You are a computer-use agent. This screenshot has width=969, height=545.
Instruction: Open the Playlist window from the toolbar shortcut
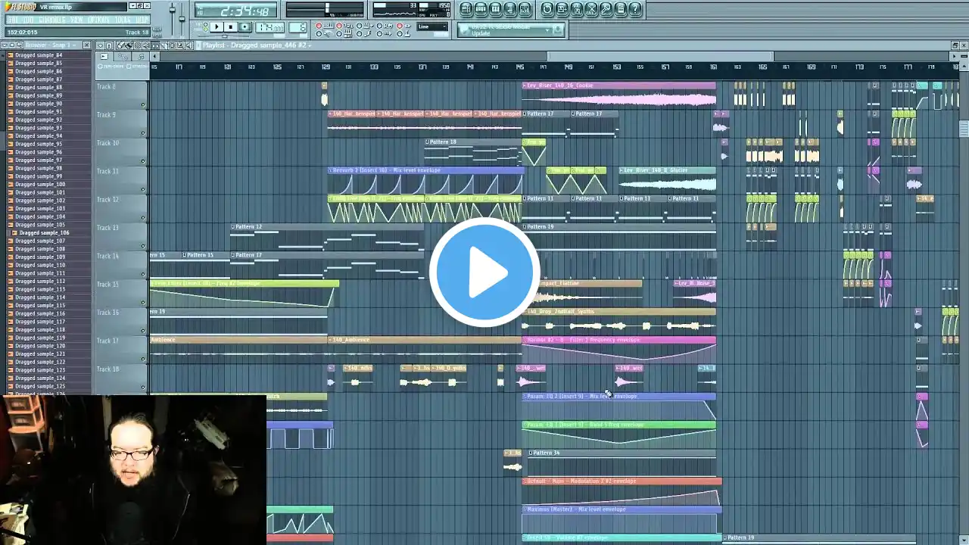(x=466, y=9)
